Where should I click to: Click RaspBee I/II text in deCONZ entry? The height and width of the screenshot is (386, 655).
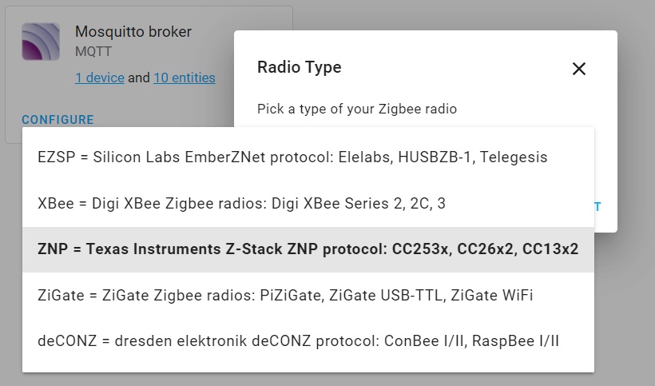coord(515,341)
